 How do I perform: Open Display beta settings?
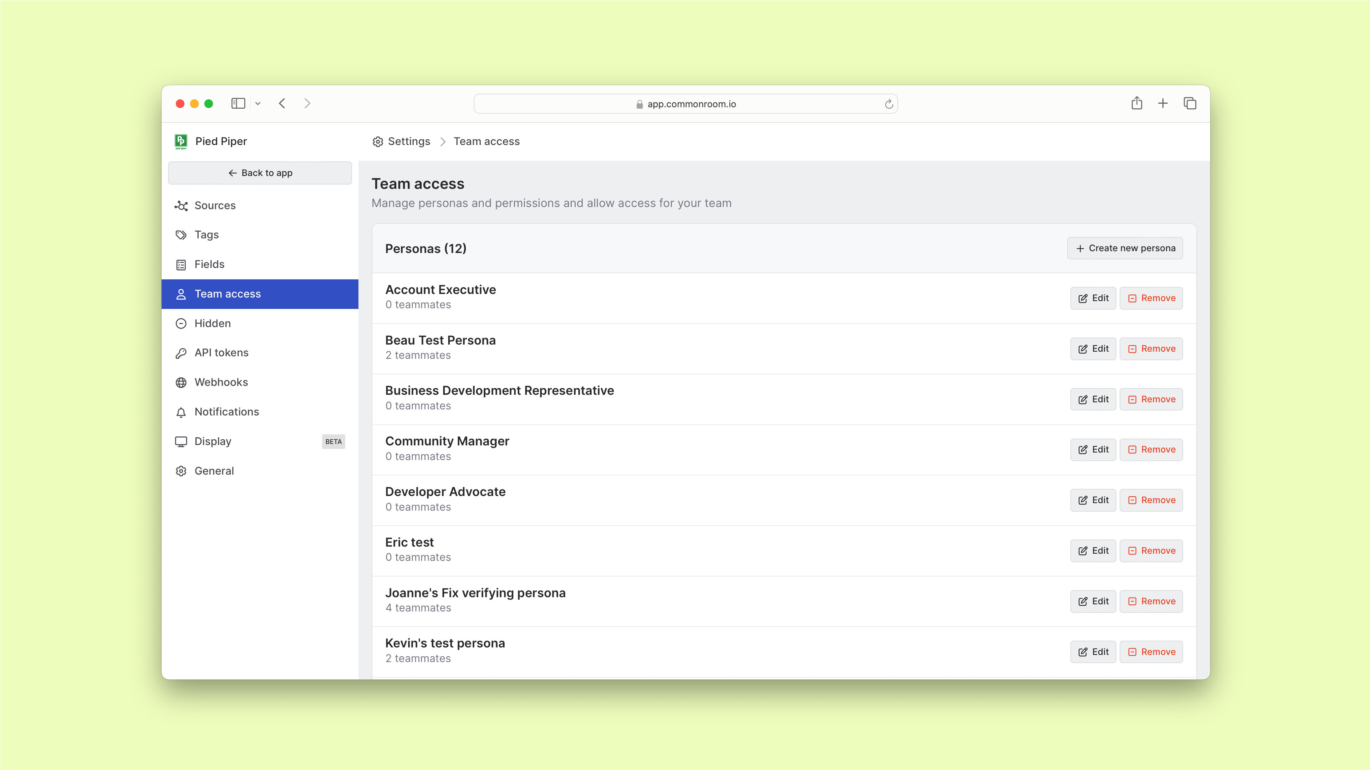213,441
